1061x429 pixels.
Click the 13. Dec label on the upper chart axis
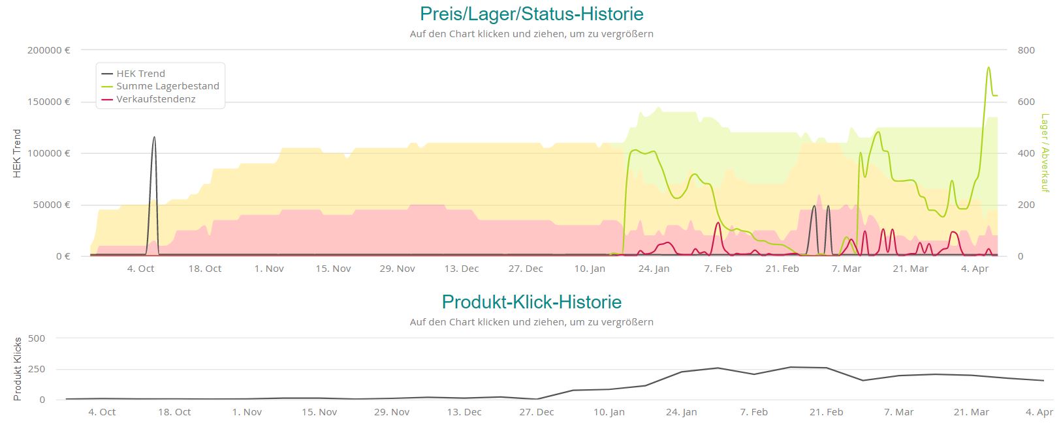[461, 269]
